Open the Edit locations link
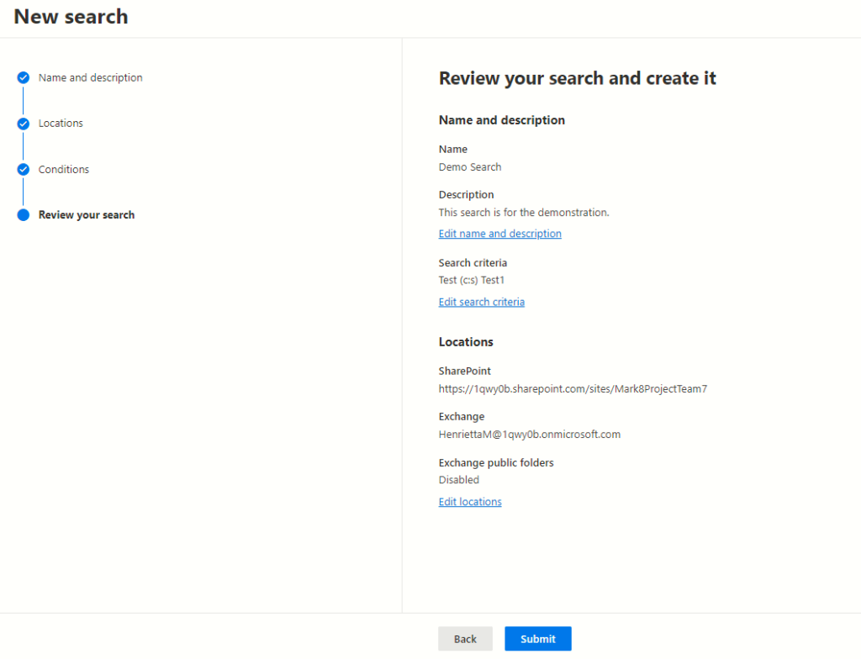861x659 pixels. pos(469,501)
